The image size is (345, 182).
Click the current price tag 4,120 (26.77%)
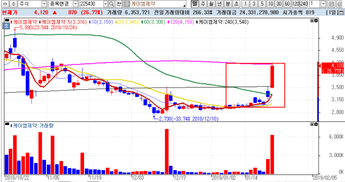pos(332,68)
